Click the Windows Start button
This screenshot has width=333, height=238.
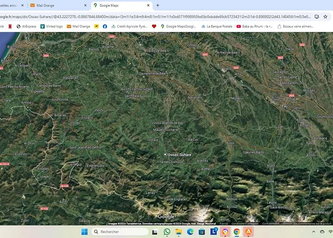click(84, 232)
